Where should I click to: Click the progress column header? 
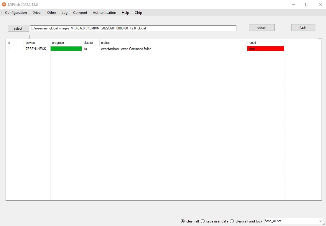coord(66,43)
